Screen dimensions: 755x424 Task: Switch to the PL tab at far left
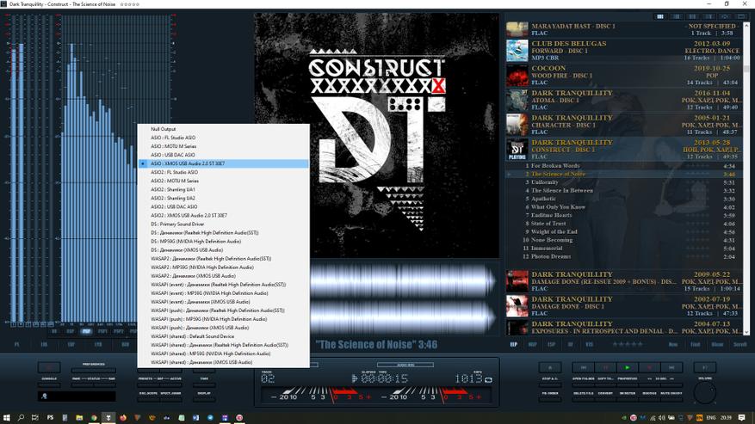[17, 345]
